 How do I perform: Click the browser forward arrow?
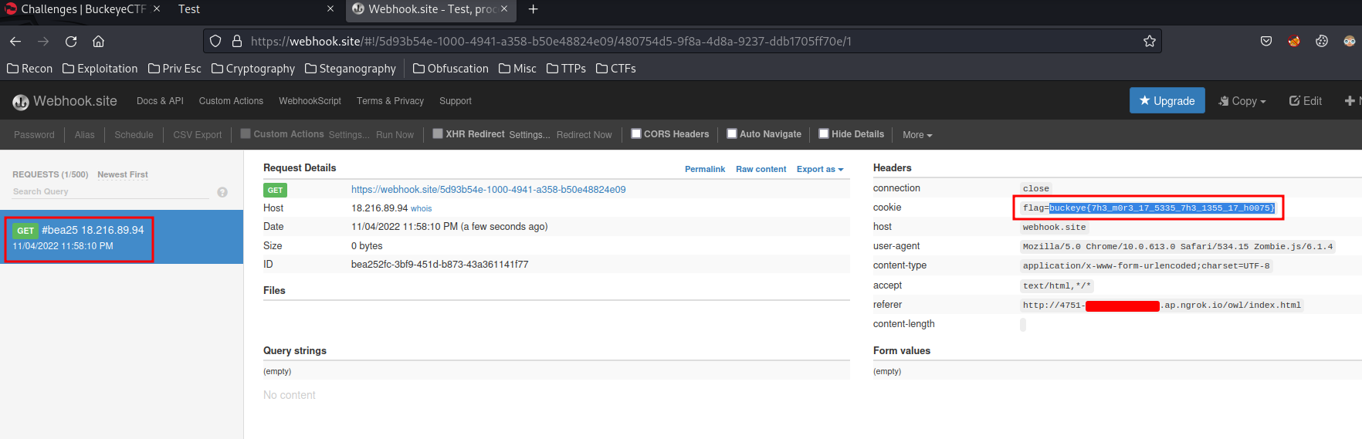[x=43, y=42]
